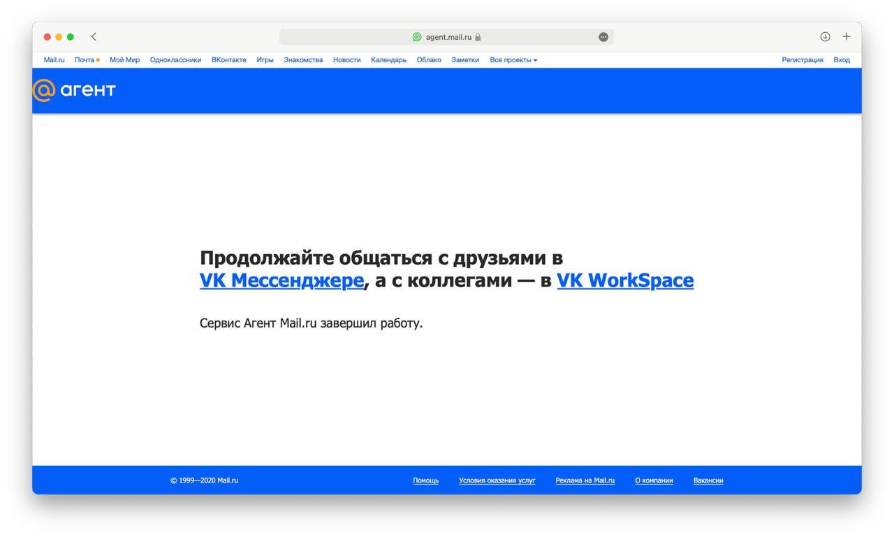Open Почта in top navigation
The width and height of the screenshot is (894, 537).
point(85,60)
